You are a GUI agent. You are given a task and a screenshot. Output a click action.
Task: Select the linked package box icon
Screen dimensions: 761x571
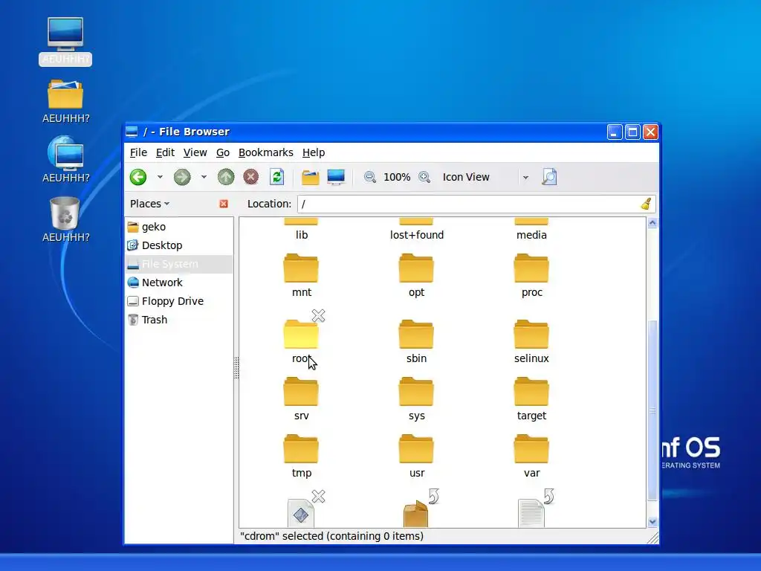point(416,514)
